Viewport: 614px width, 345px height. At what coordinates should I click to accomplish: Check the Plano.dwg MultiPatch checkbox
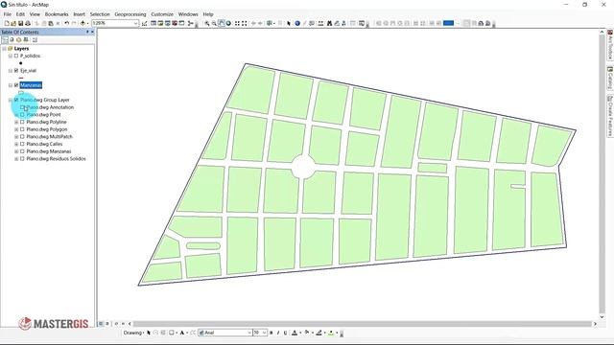pyautogui.click(x=22, y=136)
